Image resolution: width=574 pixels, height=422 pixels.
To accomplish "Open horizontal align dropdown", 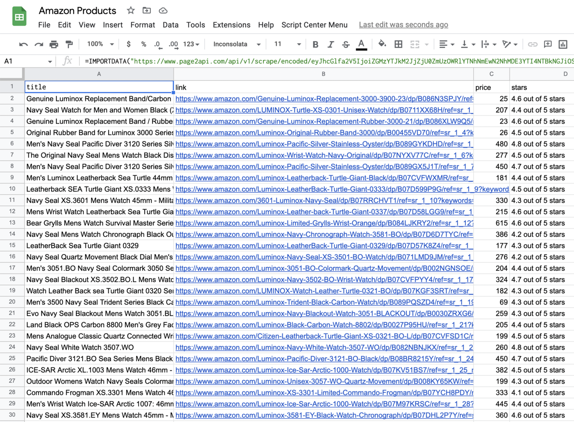I will (446, 44).
